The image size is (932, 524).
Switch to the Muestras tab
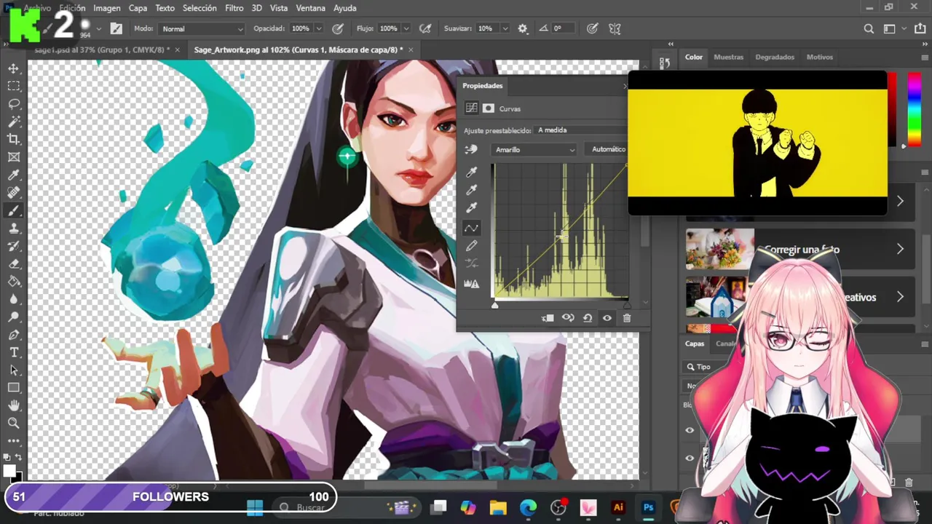click(x=728, y=57)
